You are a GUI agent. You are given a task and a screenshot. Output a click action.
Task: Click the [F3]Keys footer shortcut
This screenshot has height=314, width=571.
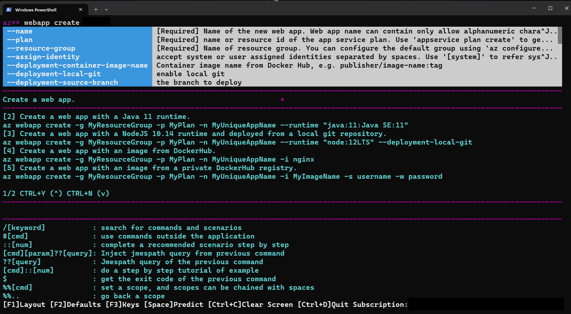click(122, 305)
